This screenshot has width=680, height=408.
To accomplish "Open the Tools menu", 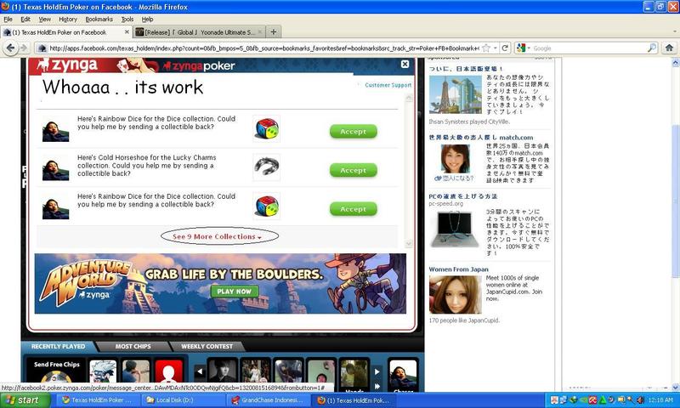I will tap(127, 19).
